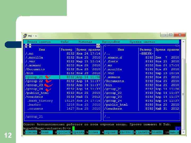Select /group_22 in the right panel
The width and height of the screenshot is (191, 143).
(142, 93)
